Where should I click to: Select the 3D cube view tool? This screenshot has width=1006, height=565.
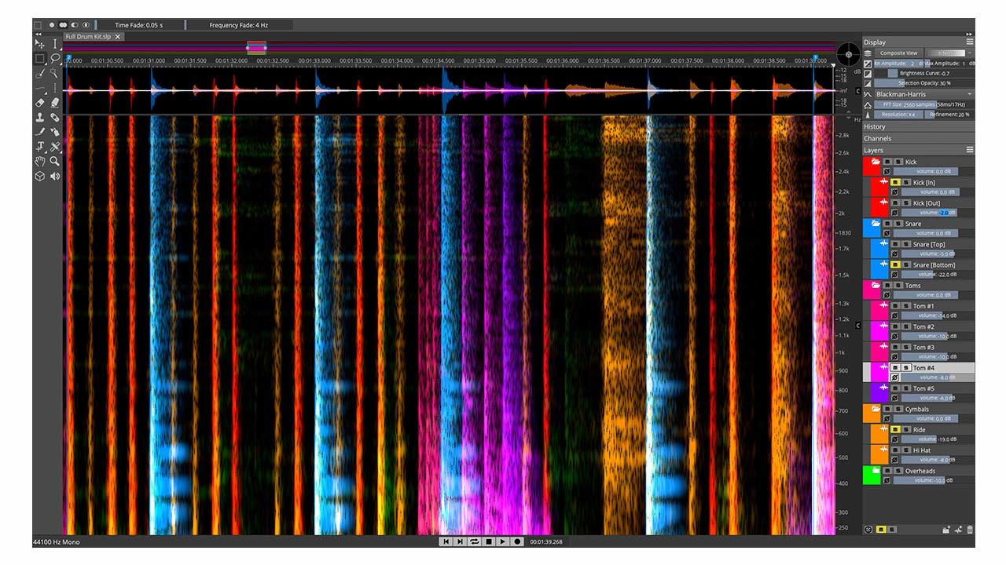pyautogui.click(x=39, y=176)
